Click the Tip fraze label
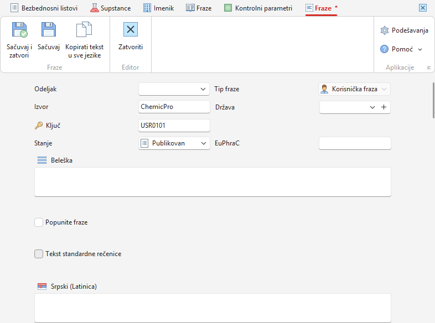The image size is (435, 323). point(227,89)
